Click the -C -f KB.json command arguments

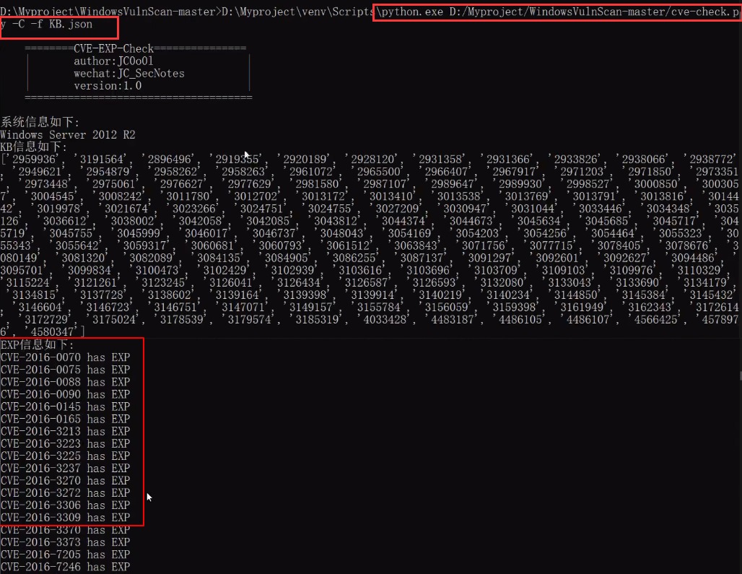[x=51, y=25]
